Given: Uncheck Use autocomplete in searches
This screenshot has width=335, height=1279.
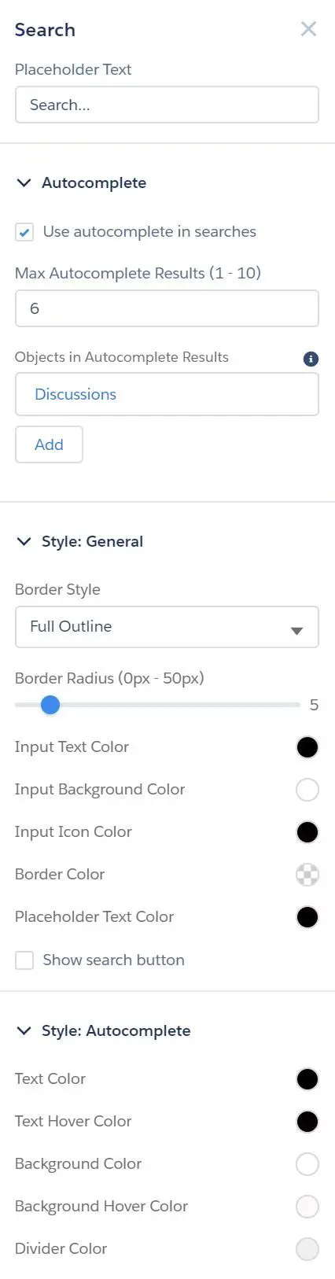Looking at the screenshot, I should point(24,232).
